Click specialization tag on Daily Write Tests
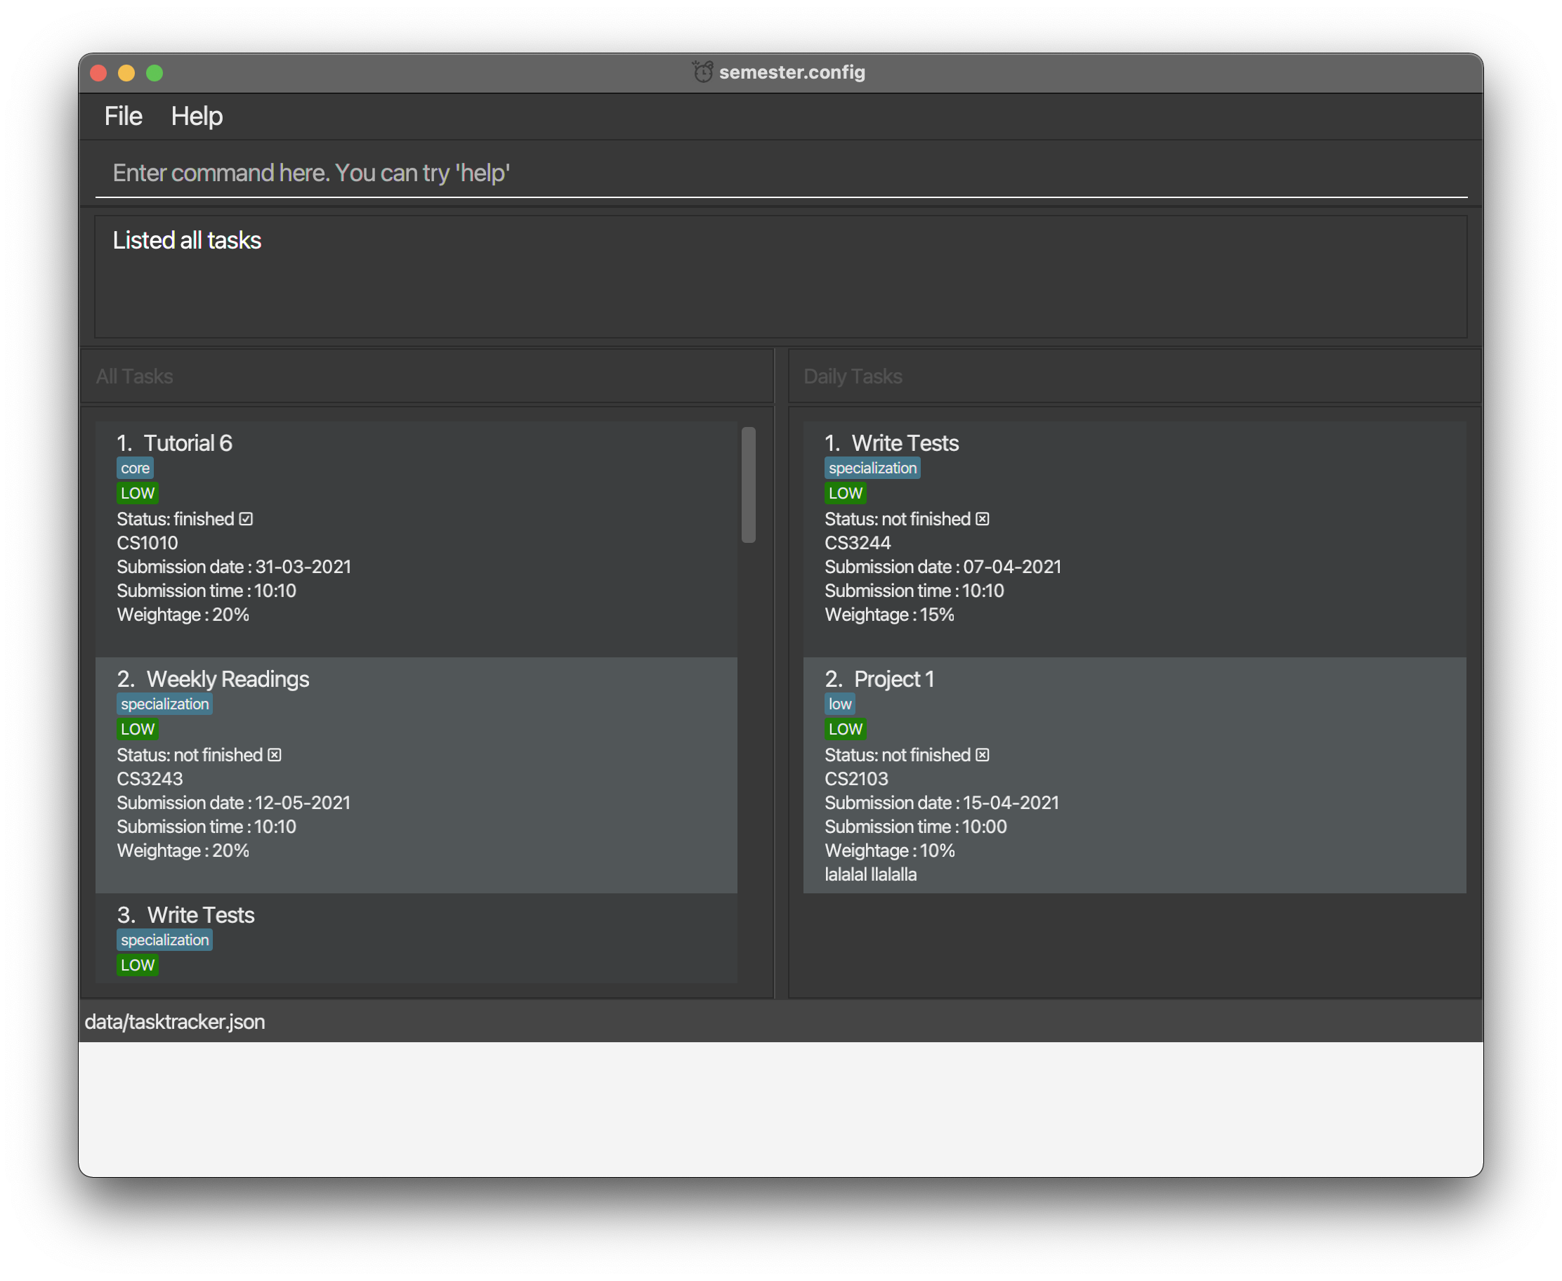Screen dimensions: 1562x1281 pos(872,468)
